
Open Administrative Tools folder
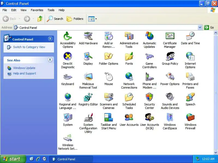[x=129, y=36]
